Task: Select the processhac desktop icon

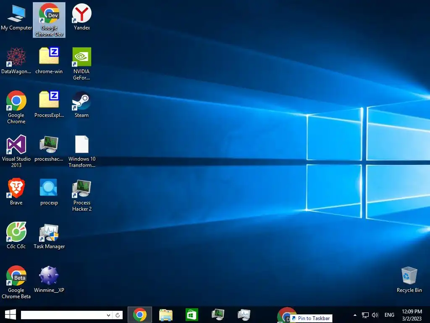Action: click(49, 148)
